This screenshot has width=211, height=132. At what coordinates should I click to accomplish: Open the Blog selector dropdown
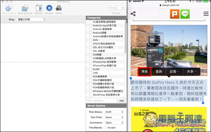click(x=31, y=20)
